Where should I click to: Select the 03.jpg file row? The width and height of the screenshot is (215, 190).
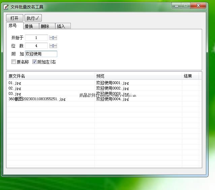[x=104, y=93]
